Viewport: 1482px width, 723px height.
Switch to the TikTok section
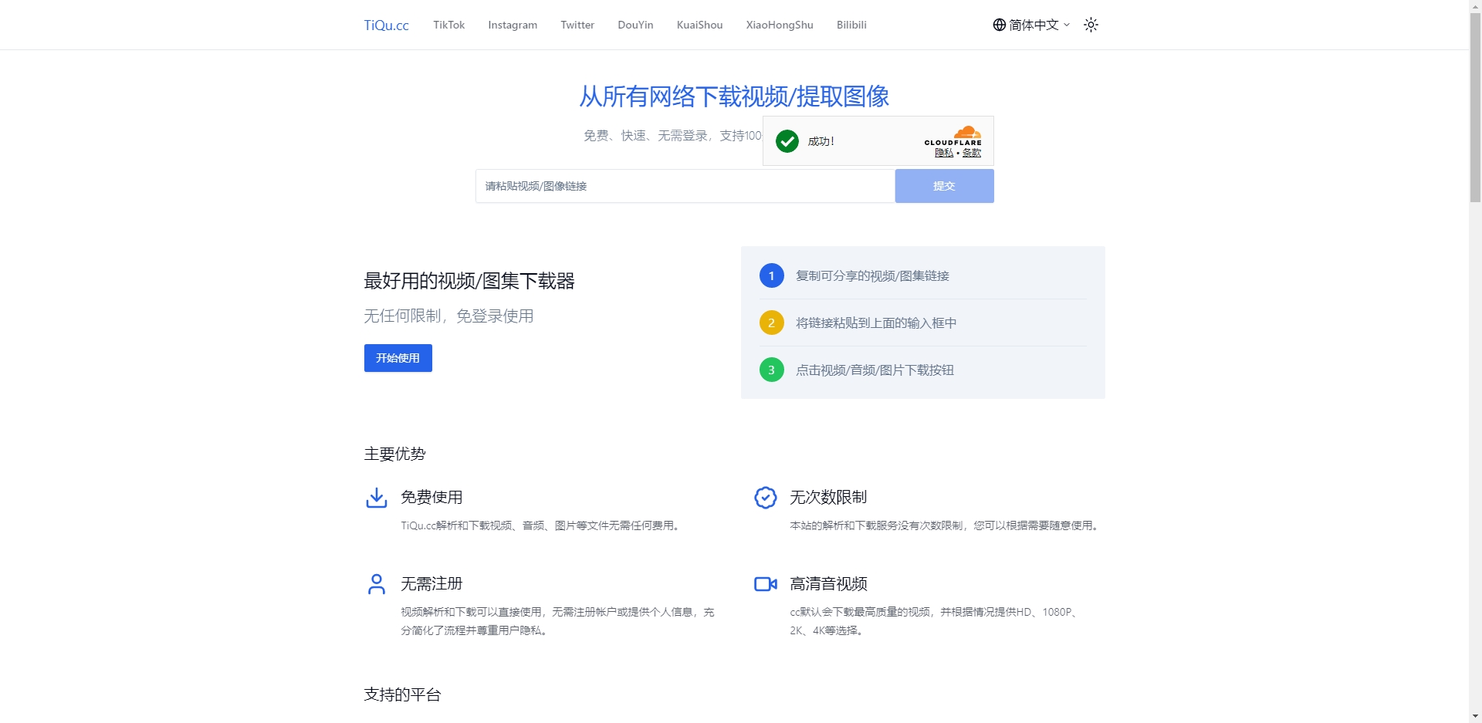[x=448, y=25]
